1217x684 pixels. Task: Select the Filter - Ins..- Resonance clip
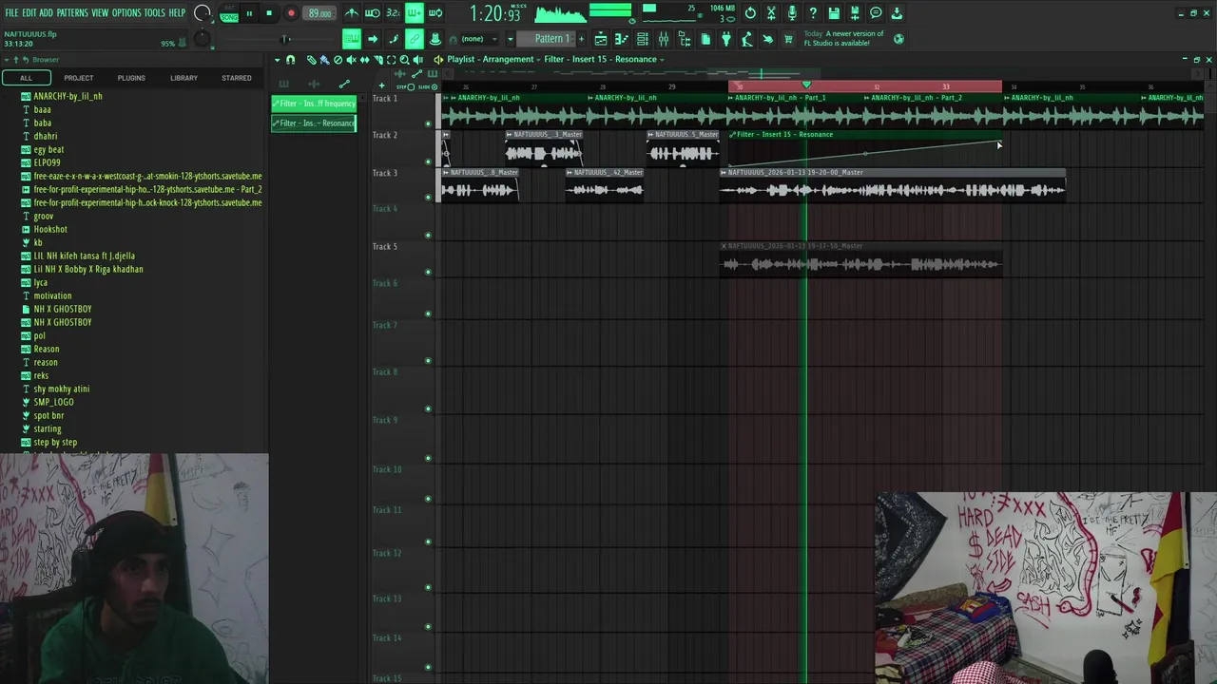pos(314,123)
